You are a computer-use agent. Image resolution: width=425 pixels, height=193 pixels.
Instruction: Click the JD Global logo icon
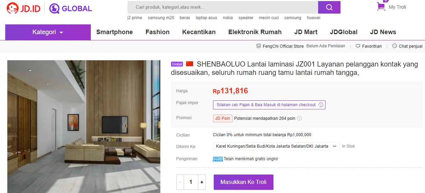coord(54,8)
